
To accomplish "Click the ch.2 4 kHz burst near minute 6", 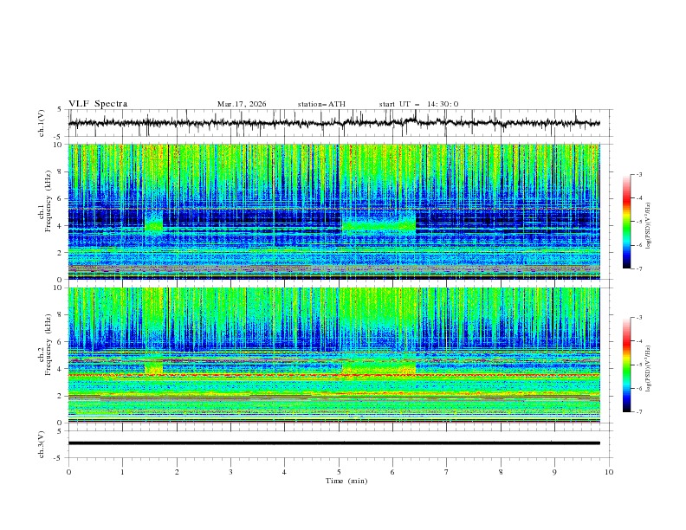I will pos(379,367).
